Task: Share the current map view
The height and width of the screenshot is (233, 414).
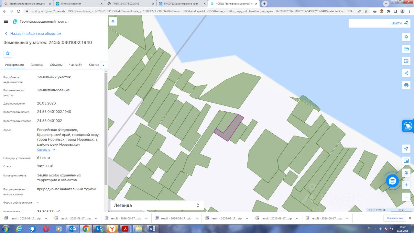Action: click(x=406, y=73)
